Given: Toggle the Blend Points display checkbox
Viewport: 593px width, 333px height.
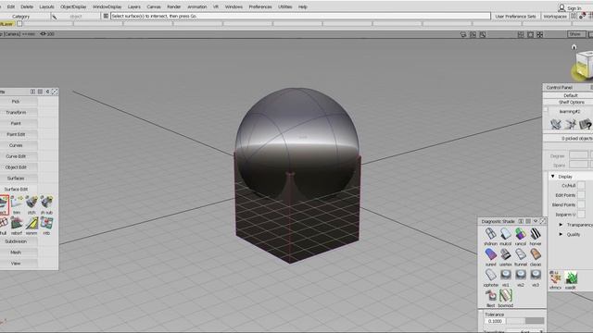Looking at the screenshot, I should coord(581,204).
